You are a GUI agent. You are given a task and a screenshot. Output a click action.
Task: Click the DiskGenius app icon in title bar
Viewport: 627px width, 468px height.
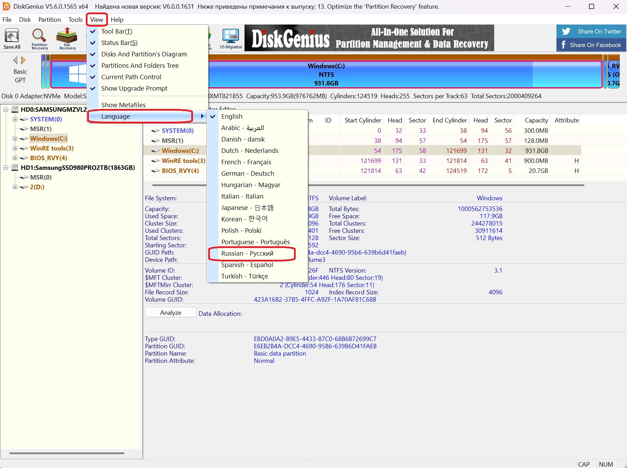click(6, 6)
